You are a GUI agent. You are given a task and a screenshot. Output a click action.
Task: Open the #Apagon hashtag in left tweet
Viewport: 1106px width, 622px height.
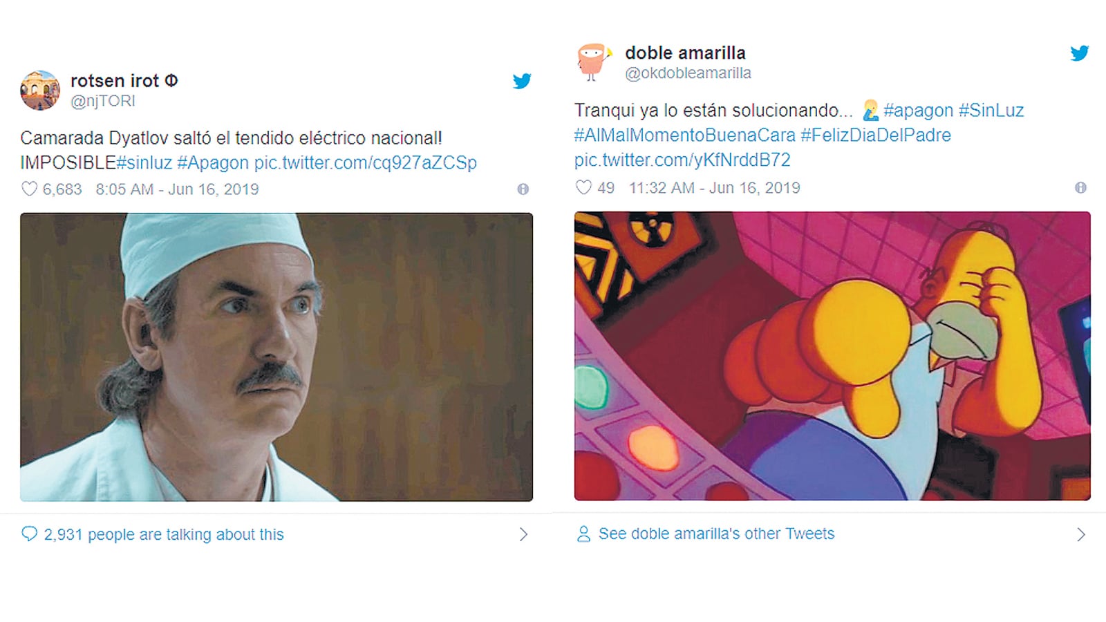[x=213, y=162]
